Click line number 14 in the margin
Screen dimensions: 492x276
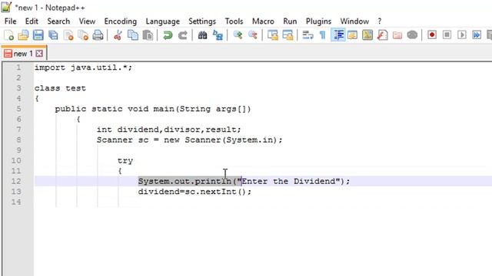(16, 202)
